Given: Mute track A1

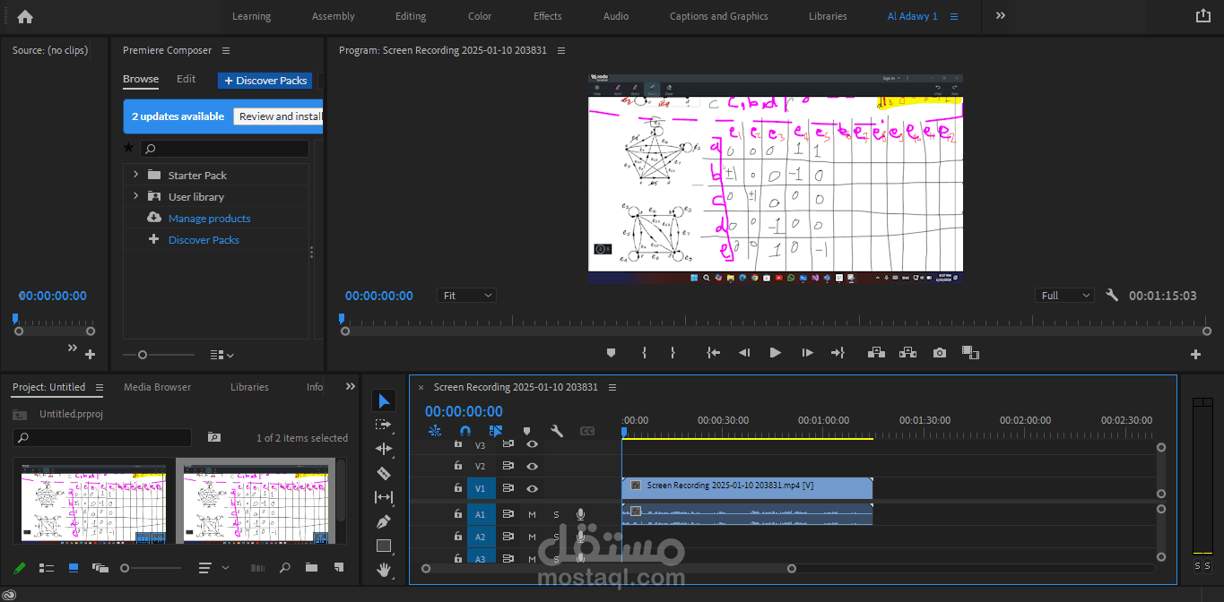Looking at the screenshot, I should [532, 514].
